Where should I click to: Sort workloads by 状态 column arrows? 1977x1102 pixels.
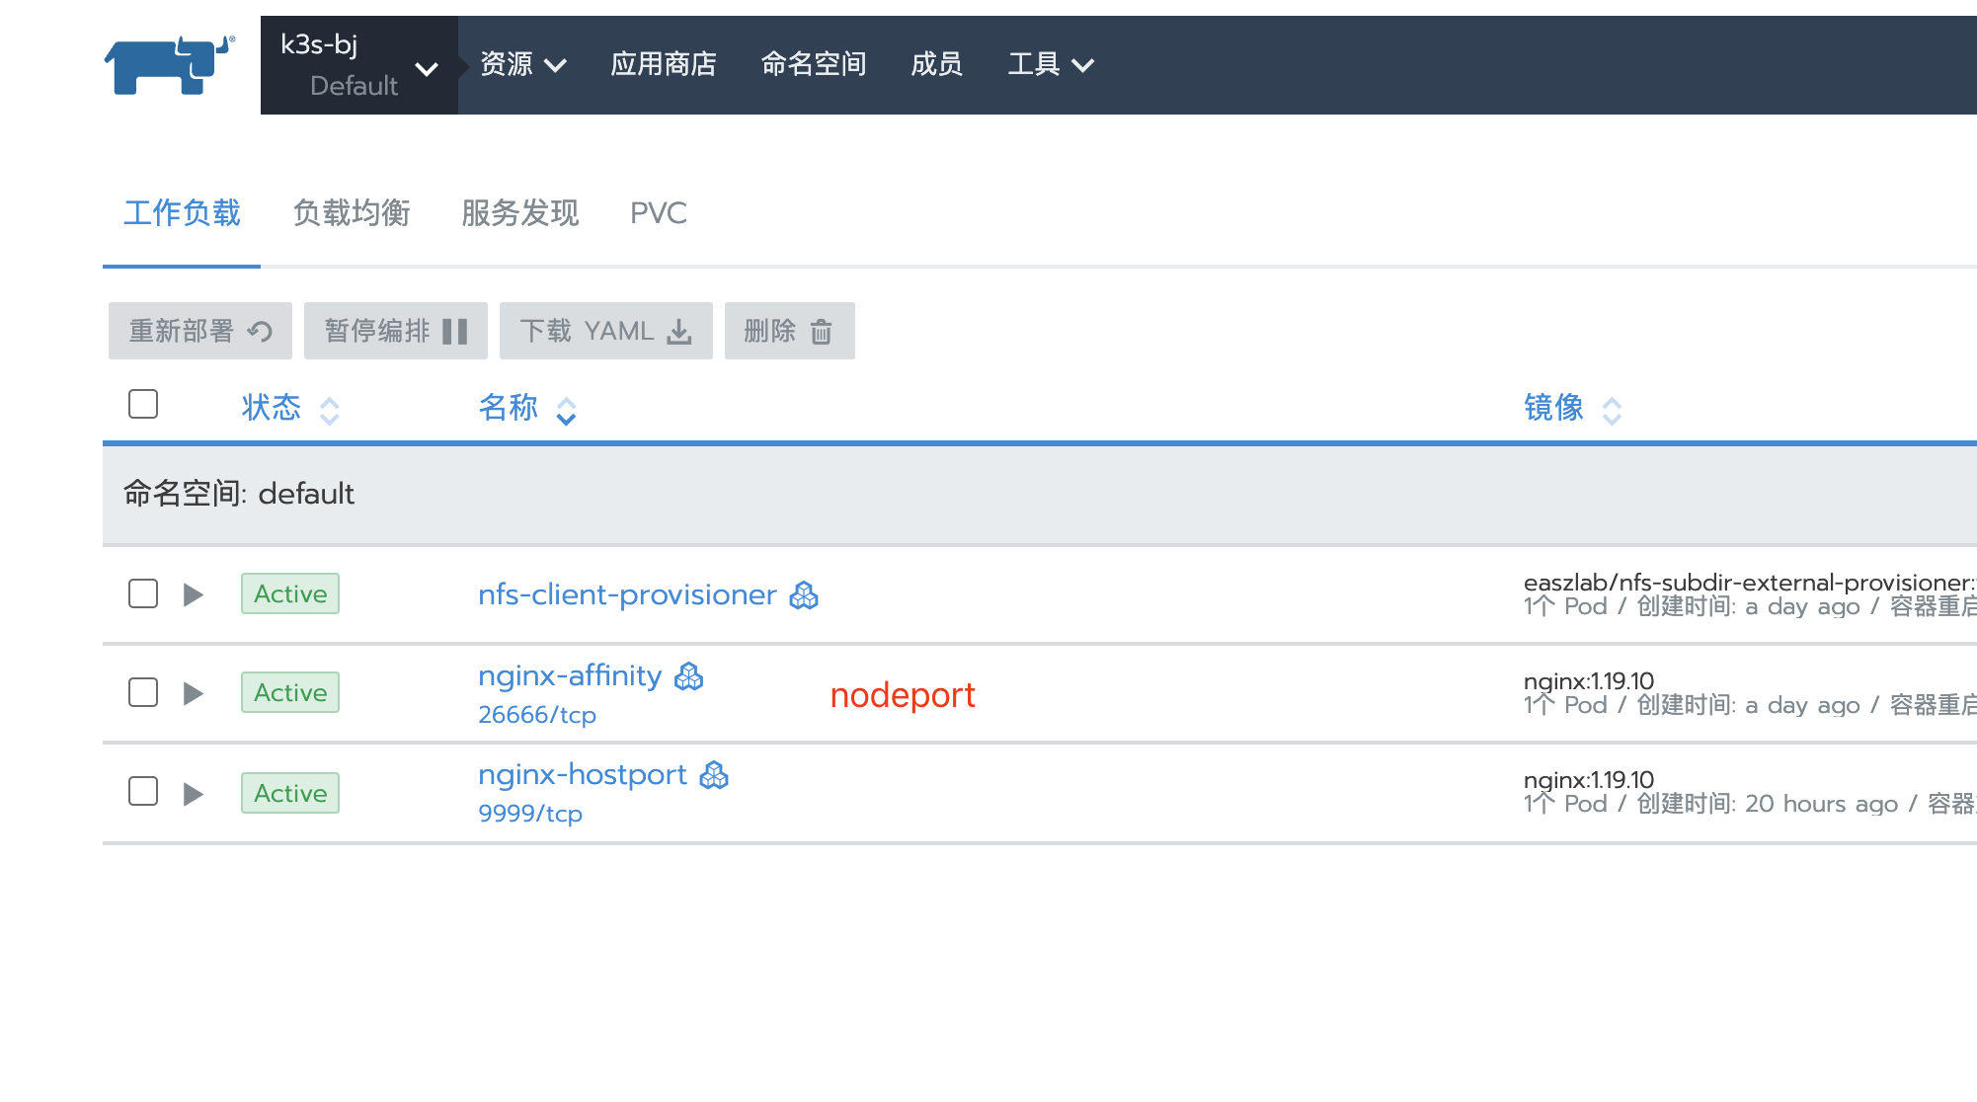click(x=330, y=410)
